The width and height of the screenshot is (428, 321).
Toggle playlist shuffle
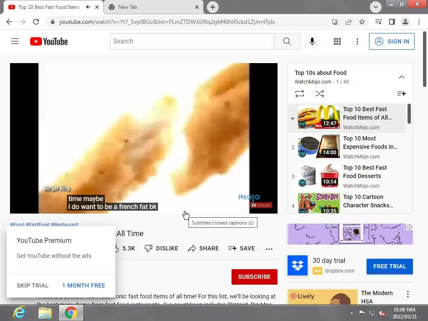point(319,94)
